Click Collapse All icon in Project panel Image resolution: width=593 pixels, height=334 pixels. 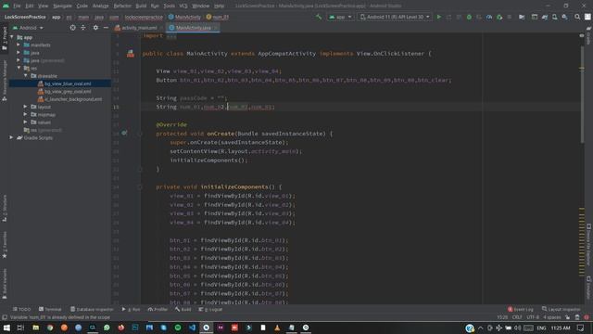pos(83,28)
